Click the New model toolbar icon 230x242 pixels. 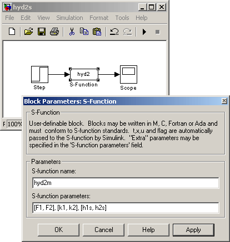click(x=12, y=32)
